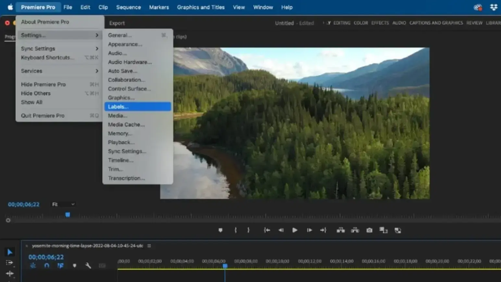Select the Selection tool in timeline toolbar
The height and width of the screenshot is (282, 501).
pyautogui.click(x=9, y=252)
